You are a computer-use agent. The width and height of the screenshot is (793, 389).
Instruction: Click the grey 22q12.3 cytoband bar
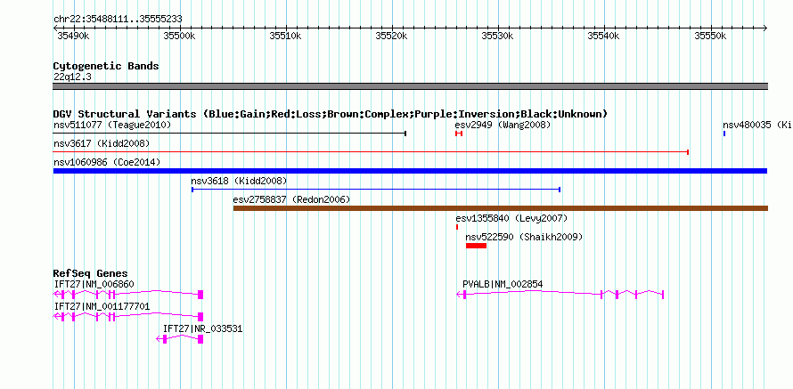(410, 86)
